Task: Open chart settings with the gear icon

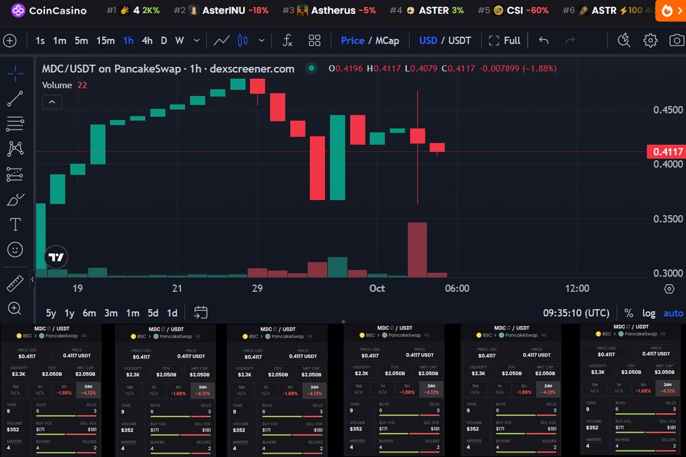Action: click(x=650, y=40)
